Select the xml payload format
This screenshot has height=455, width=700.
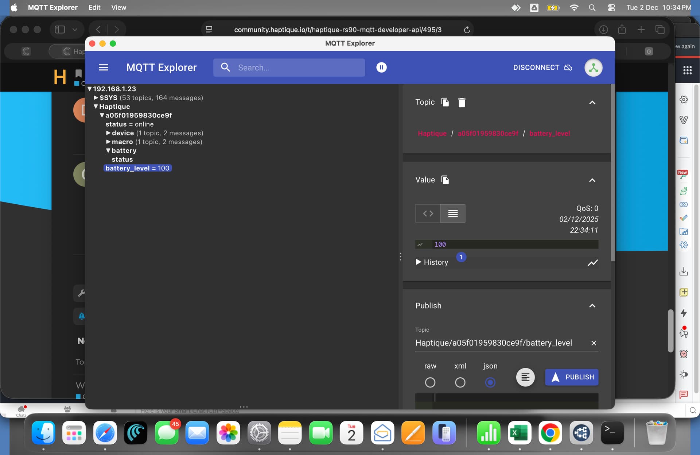point(460,382)
